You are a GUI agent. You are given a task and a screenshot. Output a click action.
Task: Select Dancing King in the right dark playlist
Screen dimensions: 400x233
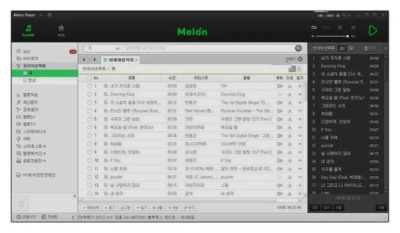tap(346, 66)
